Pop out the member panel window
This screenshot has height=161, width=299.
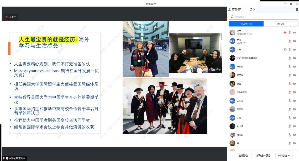coord(250,9)
